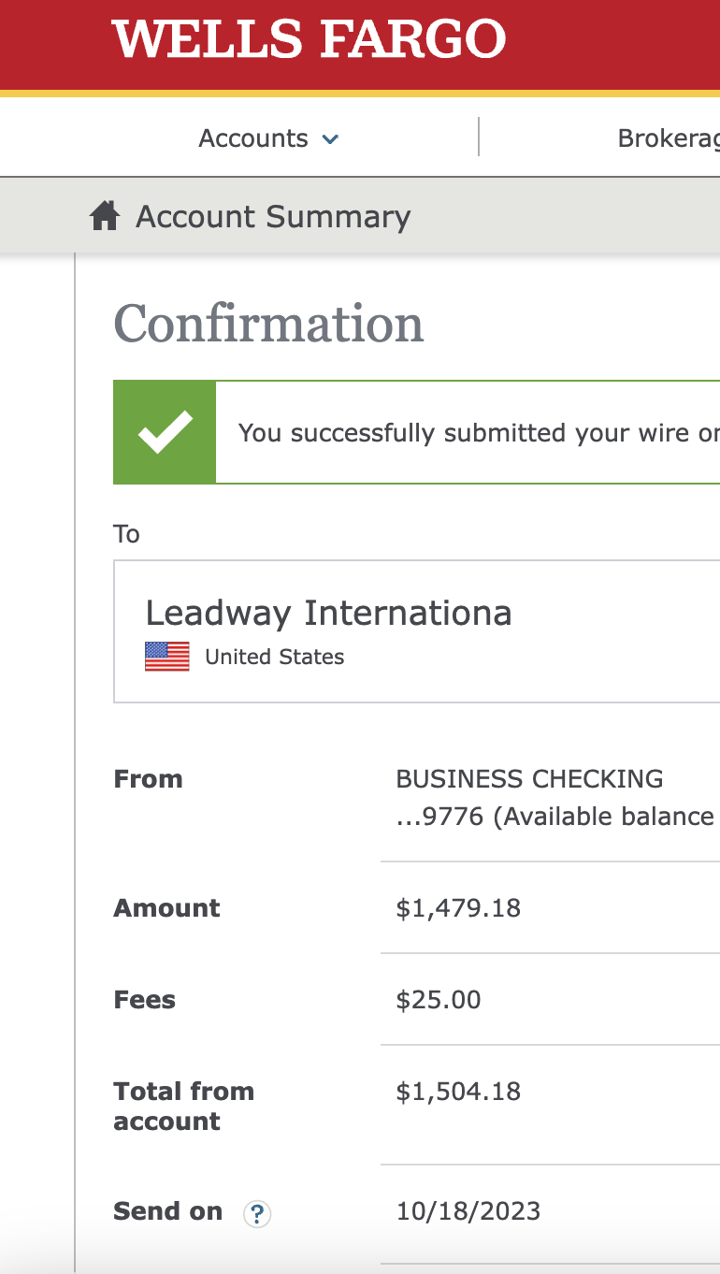Click the $1,479.18 amount value
Image resolution: width=720 pixels, height=1274 pixels.
click(x=458, y=908)
